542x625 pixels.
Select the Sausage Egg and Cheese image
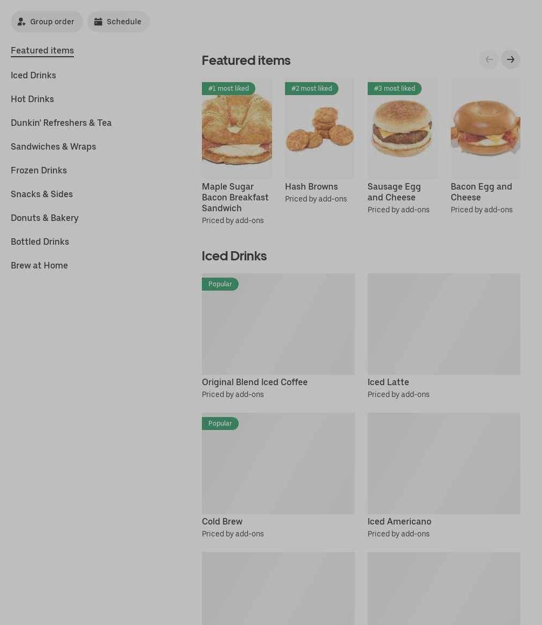(403, 129)
